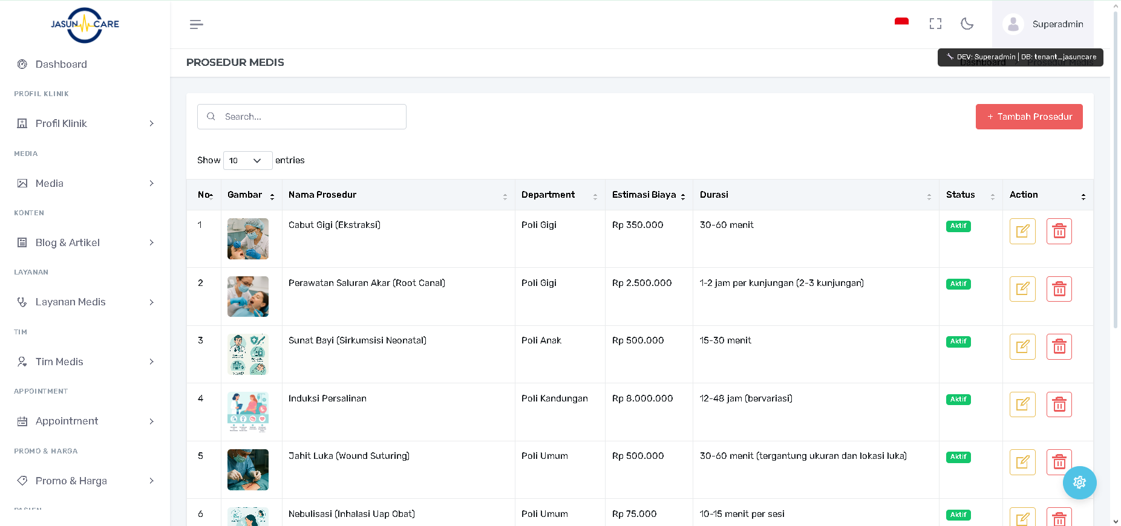Open the floating settings gear button
Viewport: 1121px width, 526px height.
coord(1079,482)
